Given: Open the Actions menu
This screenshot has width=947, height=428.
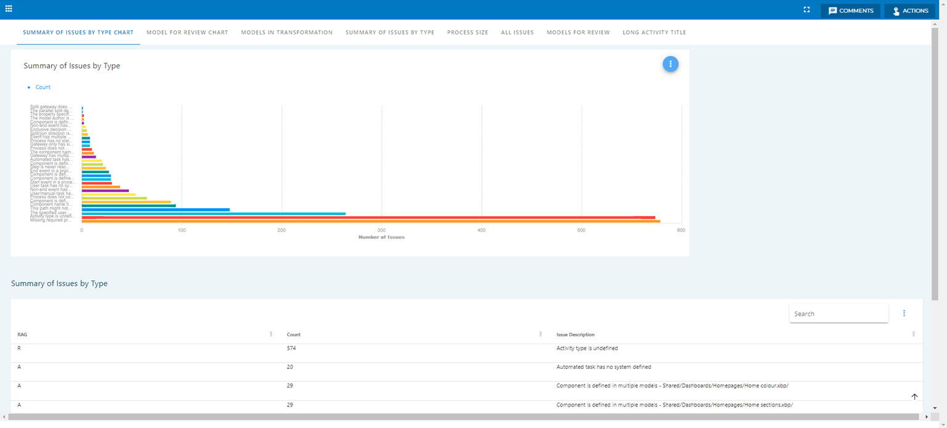Looking at the screenshot, I should point(909,10).
